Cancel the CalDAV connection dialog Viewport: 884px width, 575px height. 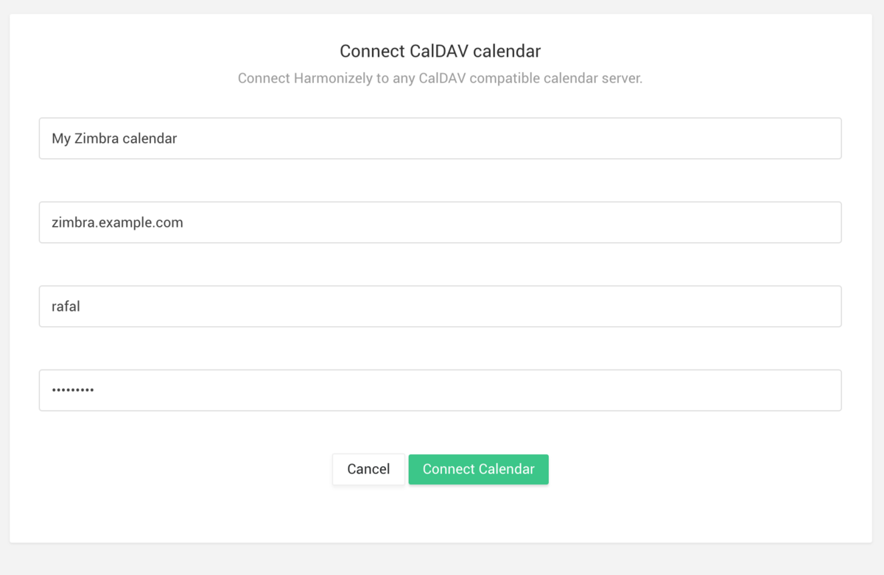[x=368, y=469]
